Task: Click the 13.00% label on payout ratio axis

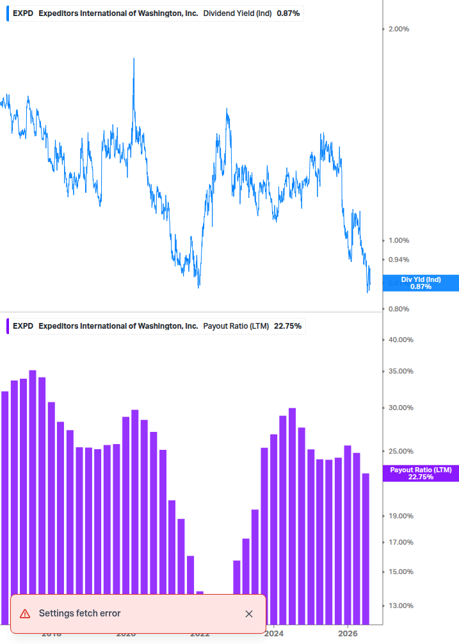Action: [x=401, y=606]
